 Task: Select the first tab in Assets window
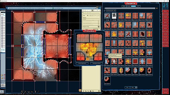(124, 6)
